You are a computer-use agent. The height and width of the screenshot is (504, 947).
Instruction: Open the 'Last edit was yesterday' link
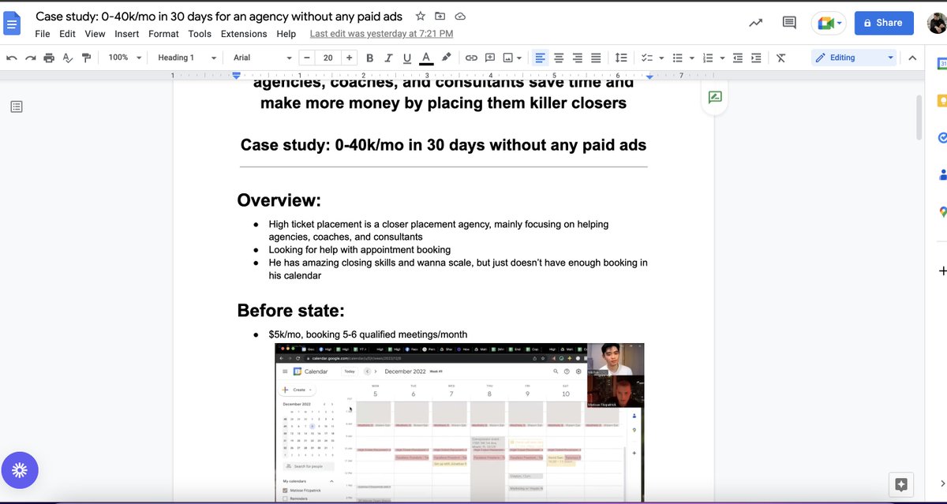tap(381, 34)
